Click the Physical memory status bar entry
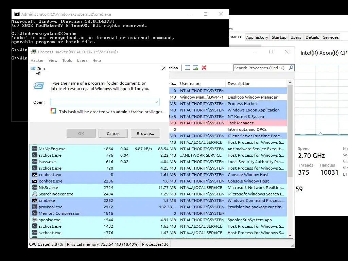This screenshot has height=261, width=348. (103, 244)
